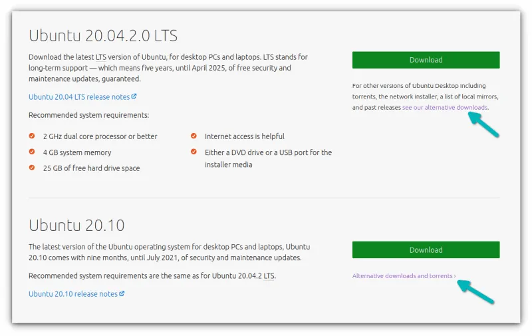532x336 pixels.
Task: Click the 'Ubuntu 20.10' heading
Action: coord(76,225)
